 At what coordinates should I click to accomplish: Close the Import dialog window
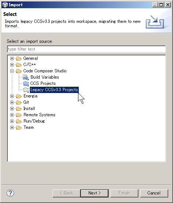168,5
